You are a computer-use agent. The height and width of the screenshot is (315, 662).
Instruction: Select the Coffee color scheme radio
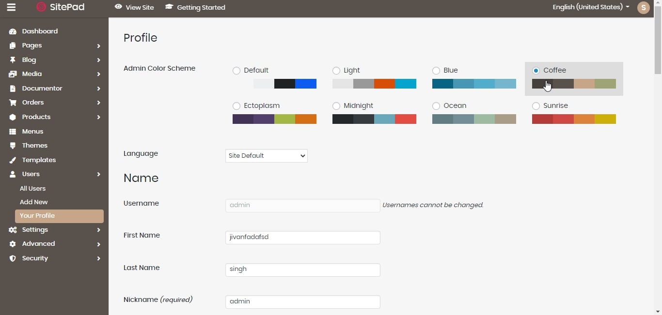(536, 71)
